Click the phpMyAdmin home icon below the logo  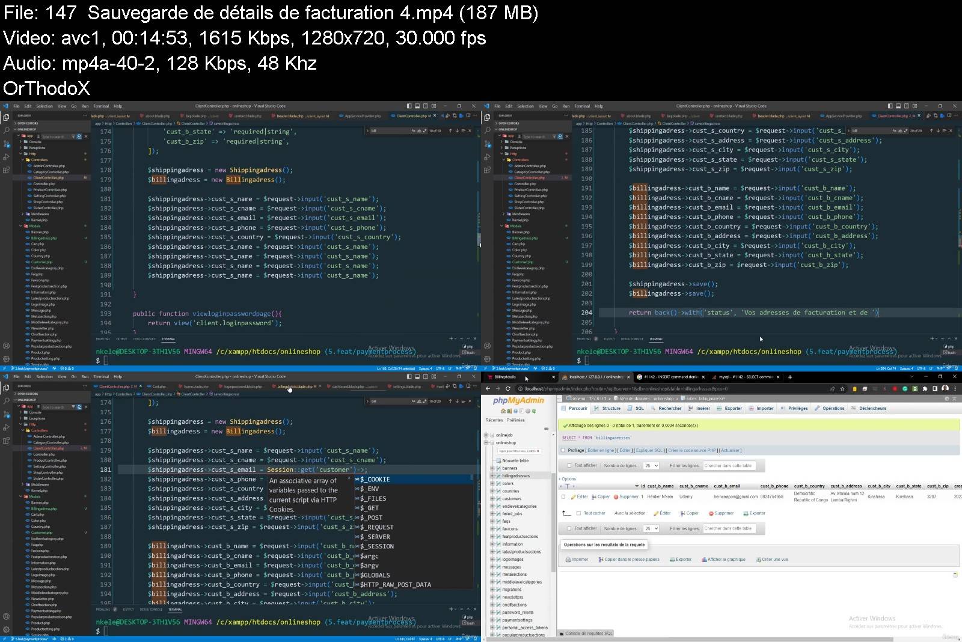pyautogui.click(x=503, y=411)
